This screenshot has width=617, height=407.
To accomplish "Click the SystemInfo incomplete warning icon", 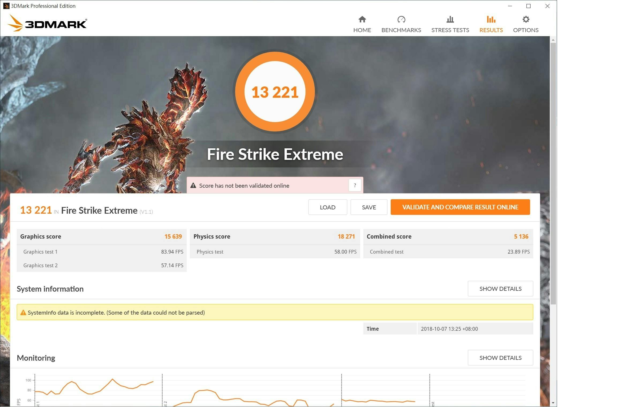I will pos(23,312).
